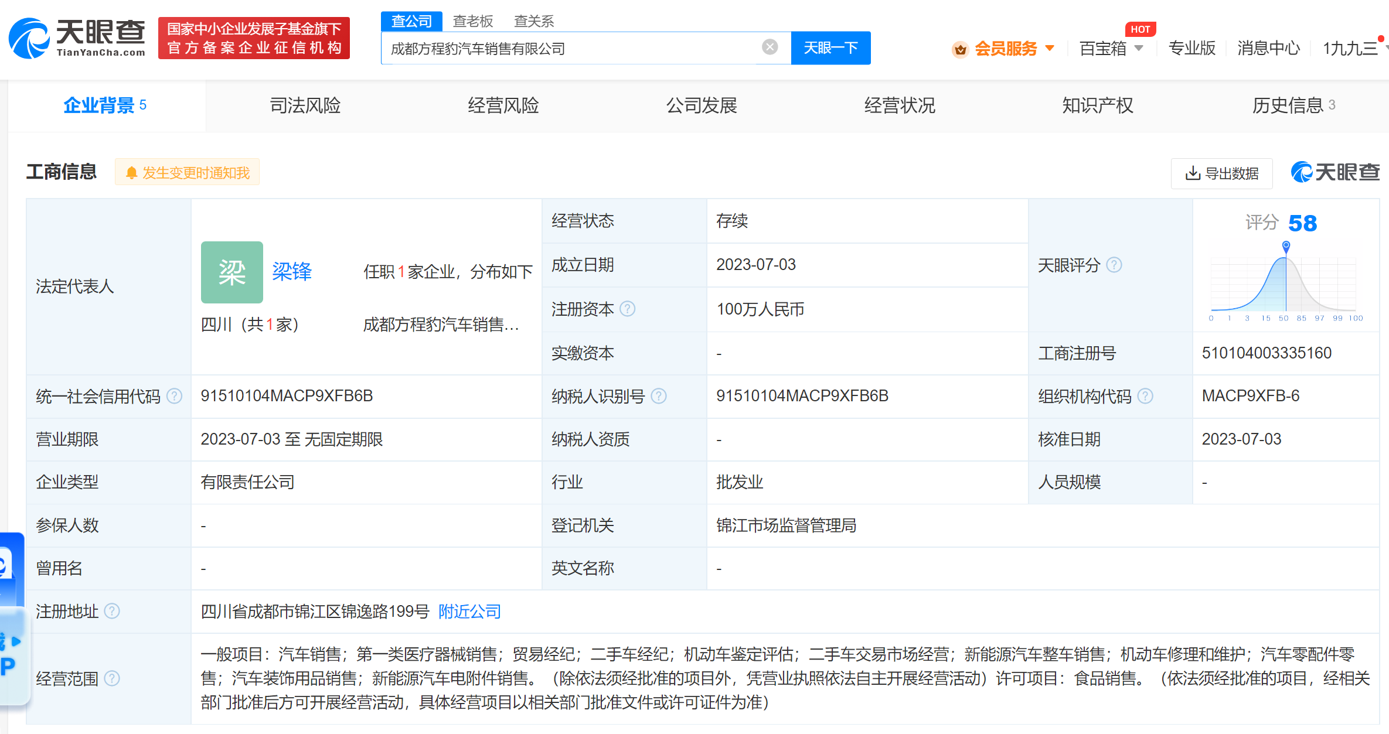Click the 2023-07-03 至 无固定期限 business term
Image resolution: width=1389 pixels, height=734 pixels.
(x=291, y=439)
